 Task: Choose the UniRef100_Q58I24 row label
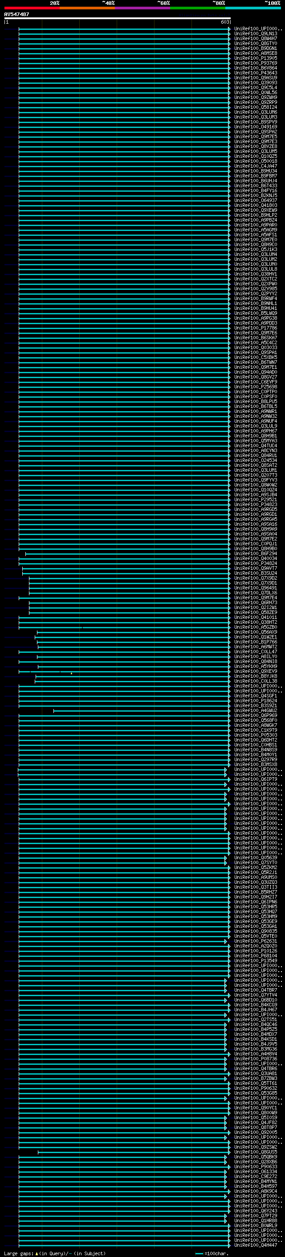point(256,108)
